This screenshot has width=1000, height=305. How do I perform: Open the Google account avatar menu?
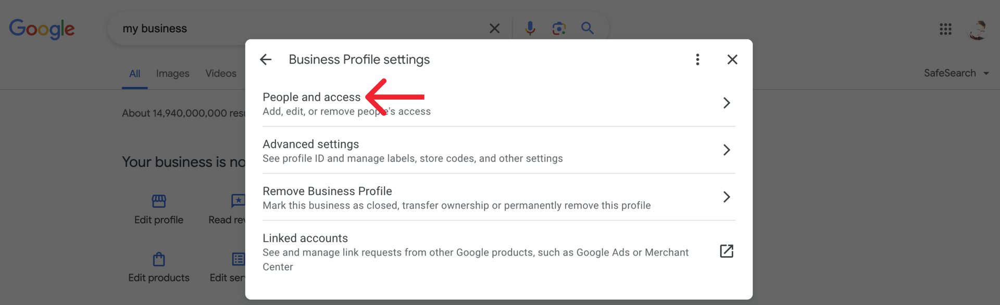[977, 30]
